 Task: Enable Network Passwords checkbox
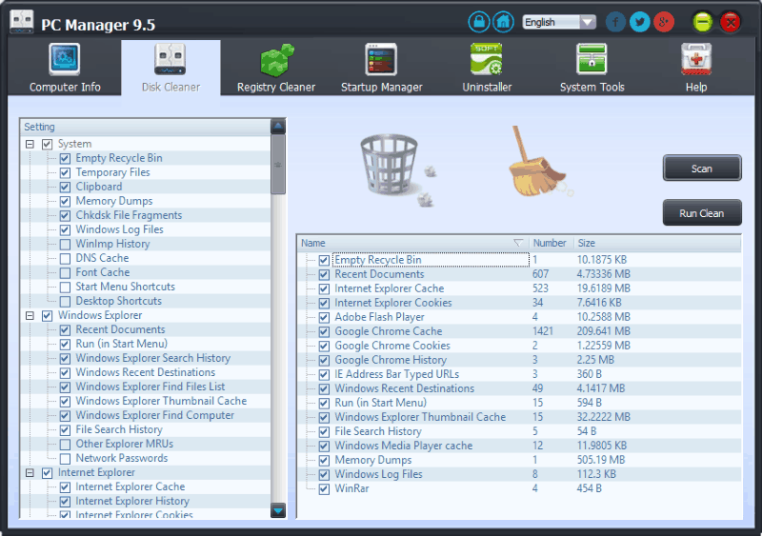pos(65,459)
